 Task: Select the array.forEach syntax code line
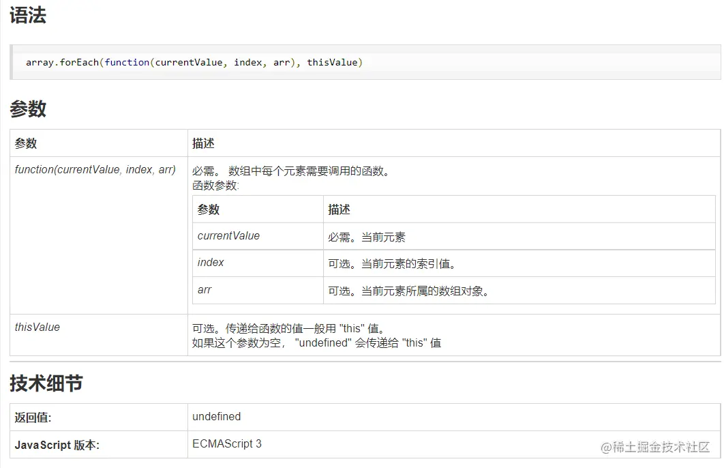click(194, 62)
